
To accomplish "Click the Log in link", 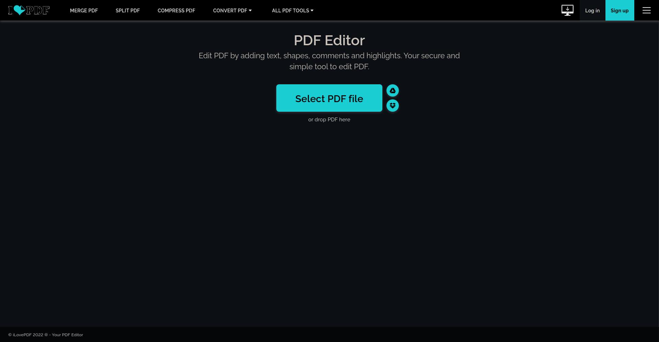I will coord(592,10).
